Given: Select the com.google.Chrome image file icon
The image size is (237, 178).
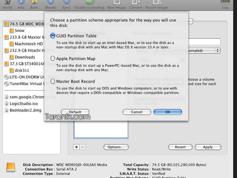Looking at the screenshot, I should (x=7, y=97).
